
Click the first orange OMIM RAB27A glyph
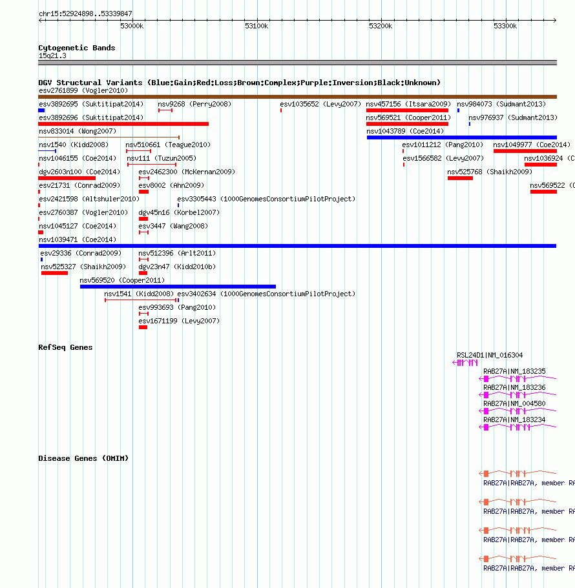pyautogui.click(x=517, y=473)
